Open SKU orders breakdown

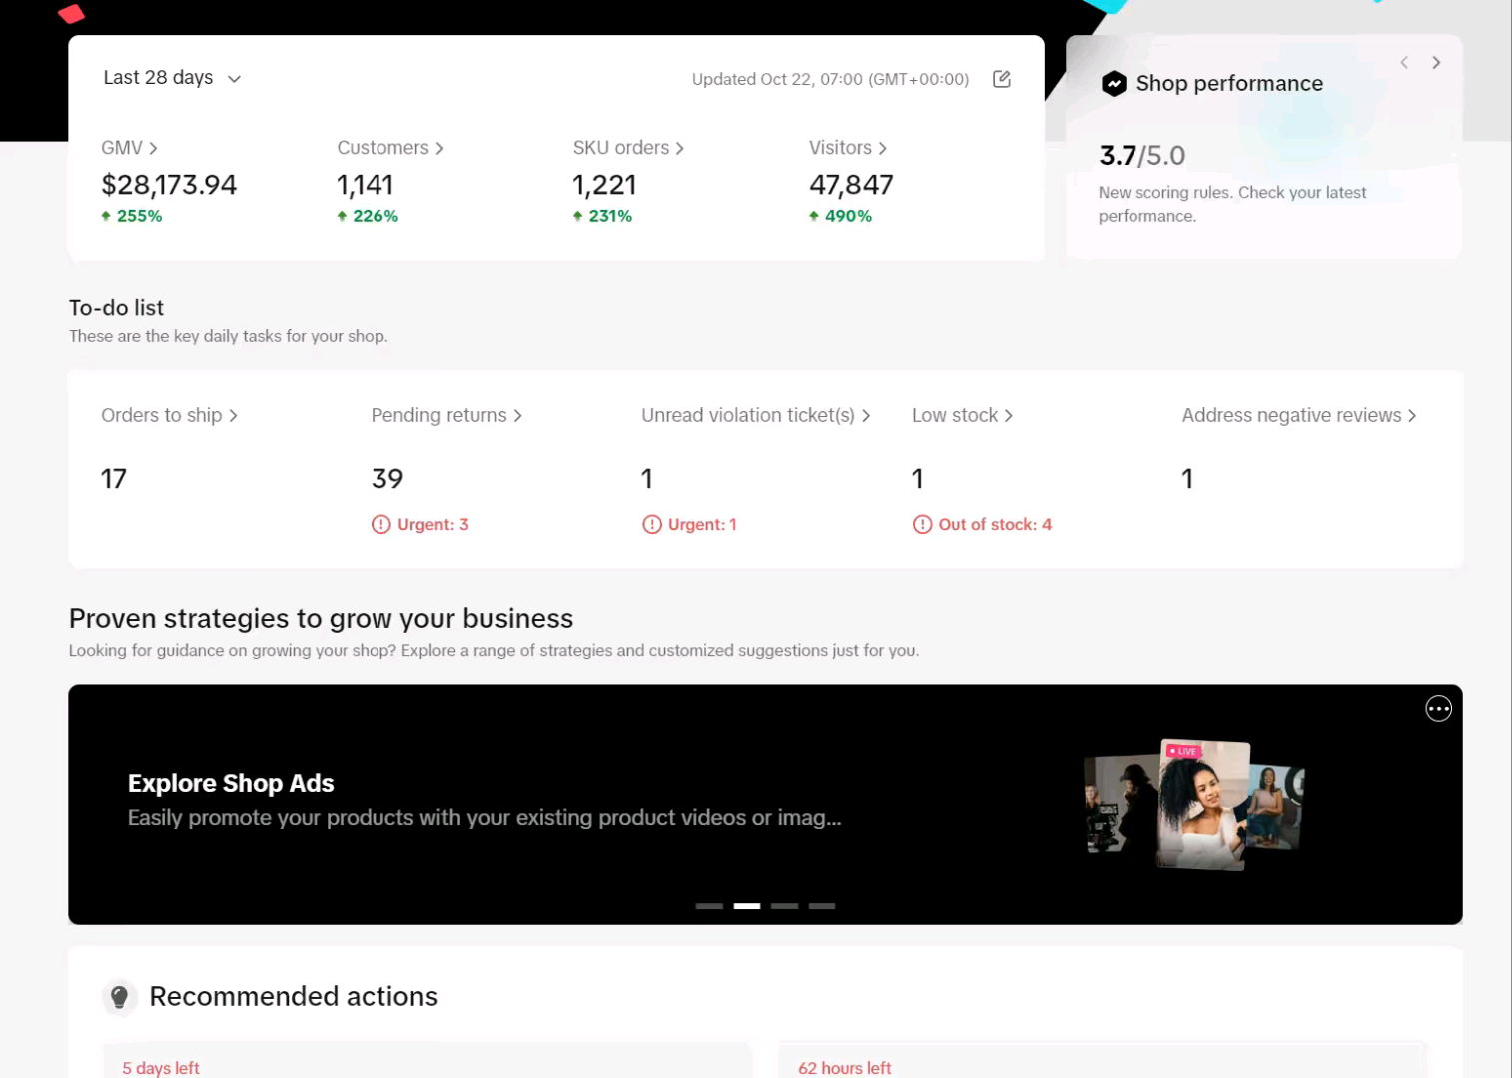click(x=627, y=148)
